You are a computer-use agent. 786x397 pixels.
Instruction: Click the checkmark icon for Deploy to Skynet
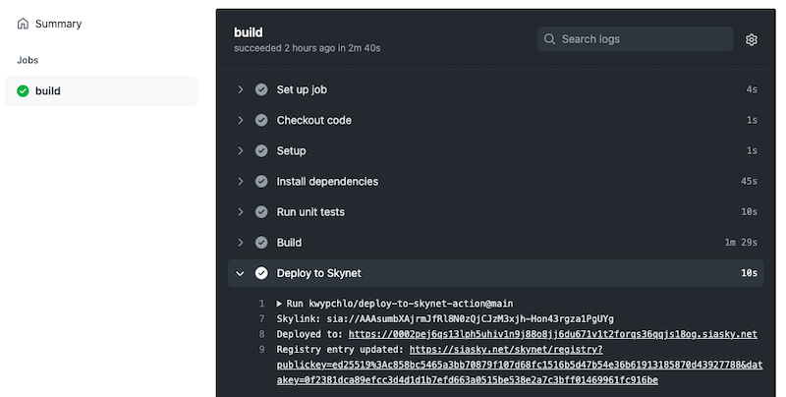click(x=261, y=273)
